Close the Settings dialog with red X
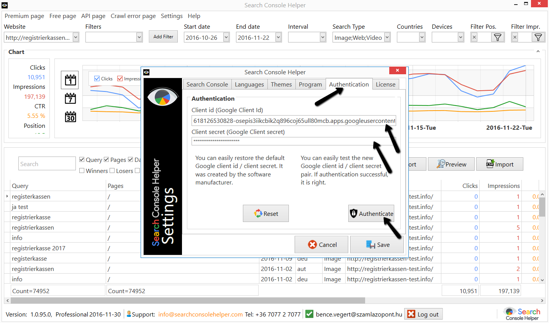 click(397, 70)
